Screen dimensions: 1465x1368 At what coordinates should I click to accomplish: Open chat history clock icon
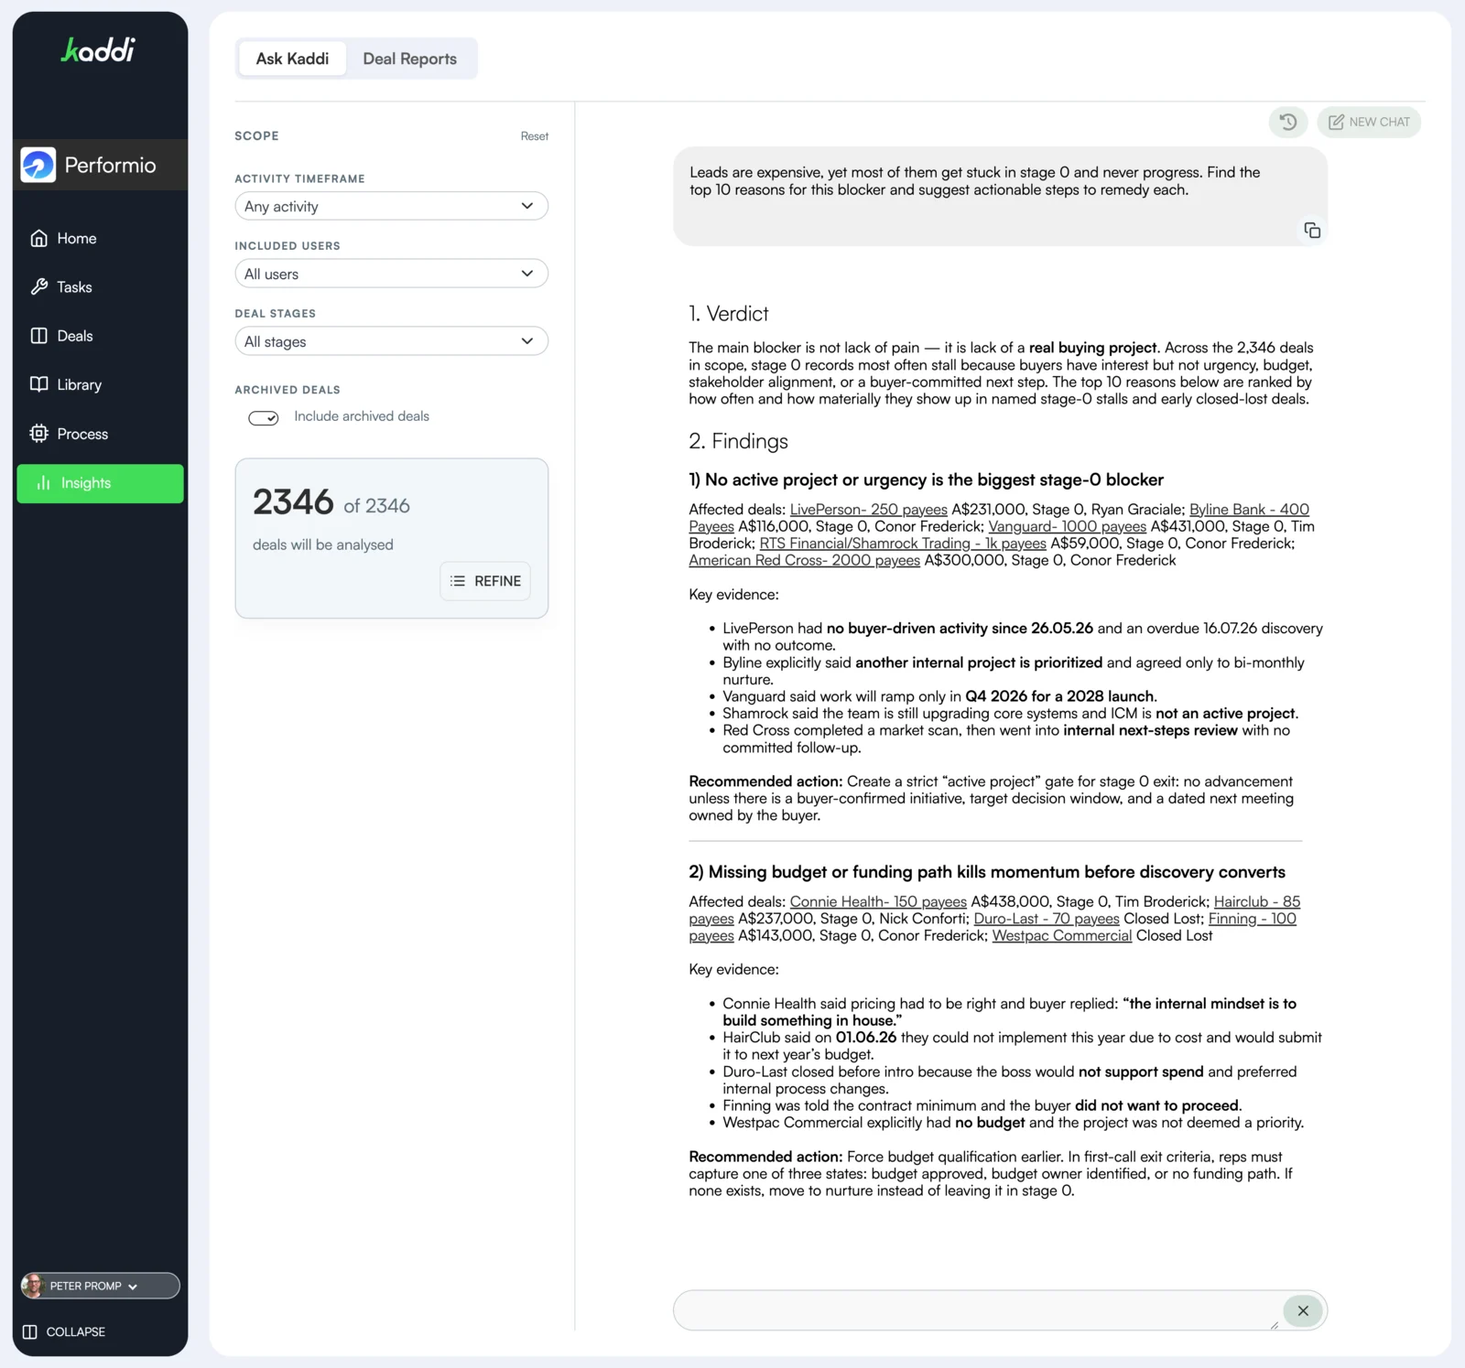coord(1287,122)
